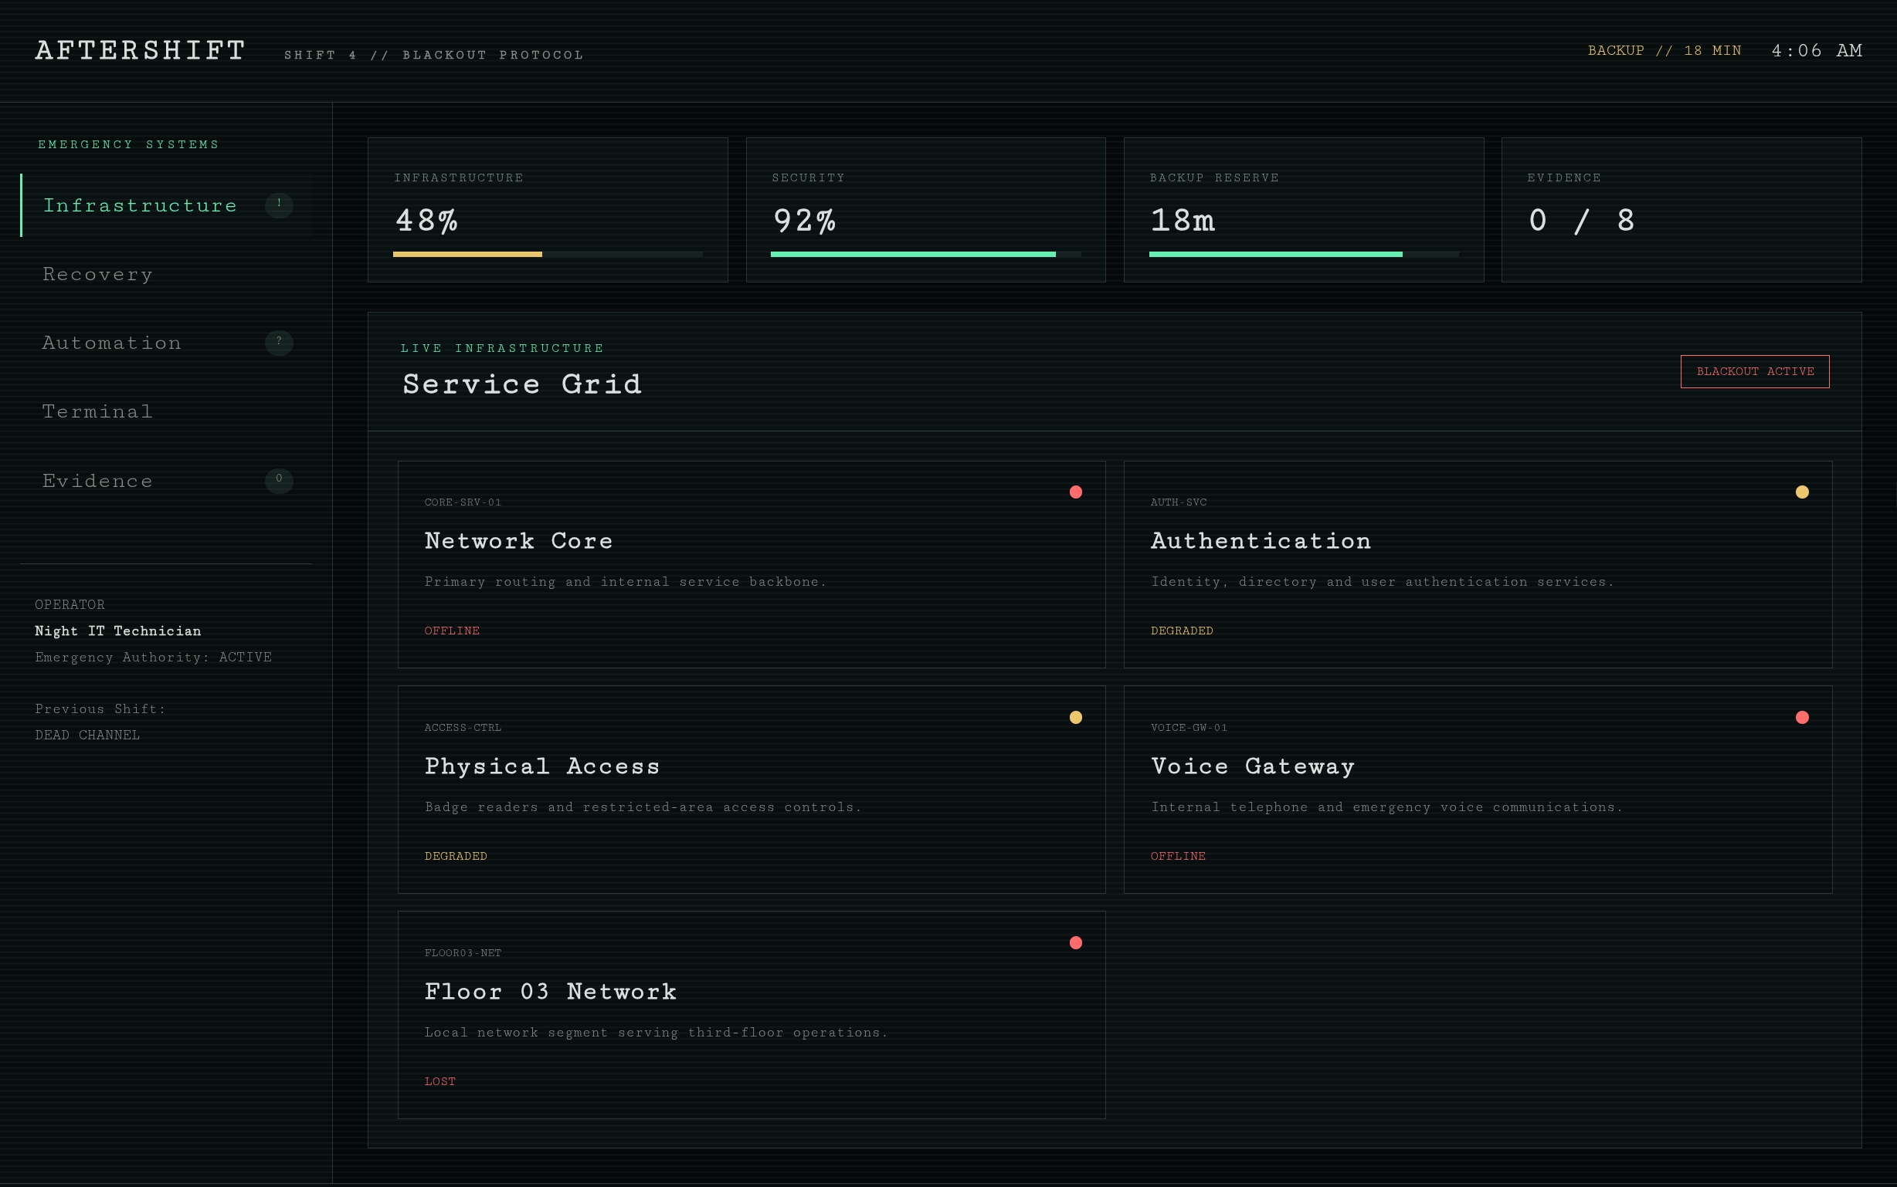Click the LOST status on Floor 03 Network
This screenshot has width=1897, height=1187.
pos(440,1081)
